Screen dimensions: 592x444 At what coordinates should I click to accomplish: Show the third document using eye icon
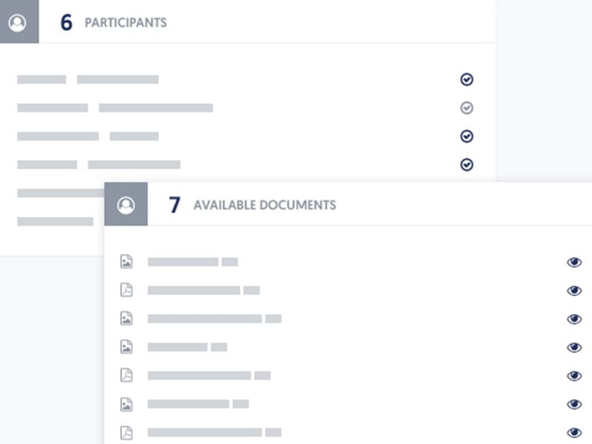[574, 319]
